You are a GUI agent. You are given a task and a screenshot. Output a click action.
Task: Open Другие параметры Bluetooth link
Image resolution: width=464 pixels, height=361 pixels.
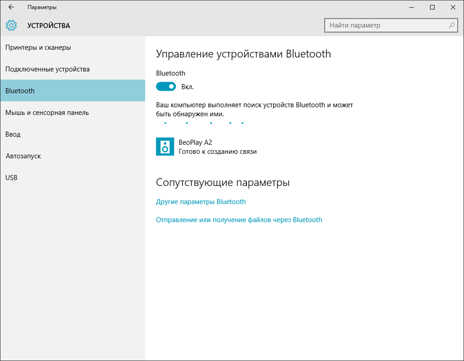point(201,202)
